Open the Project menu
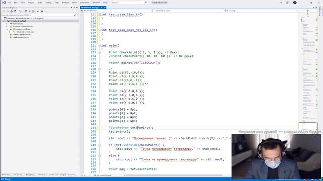 click(x=31, y=2)
